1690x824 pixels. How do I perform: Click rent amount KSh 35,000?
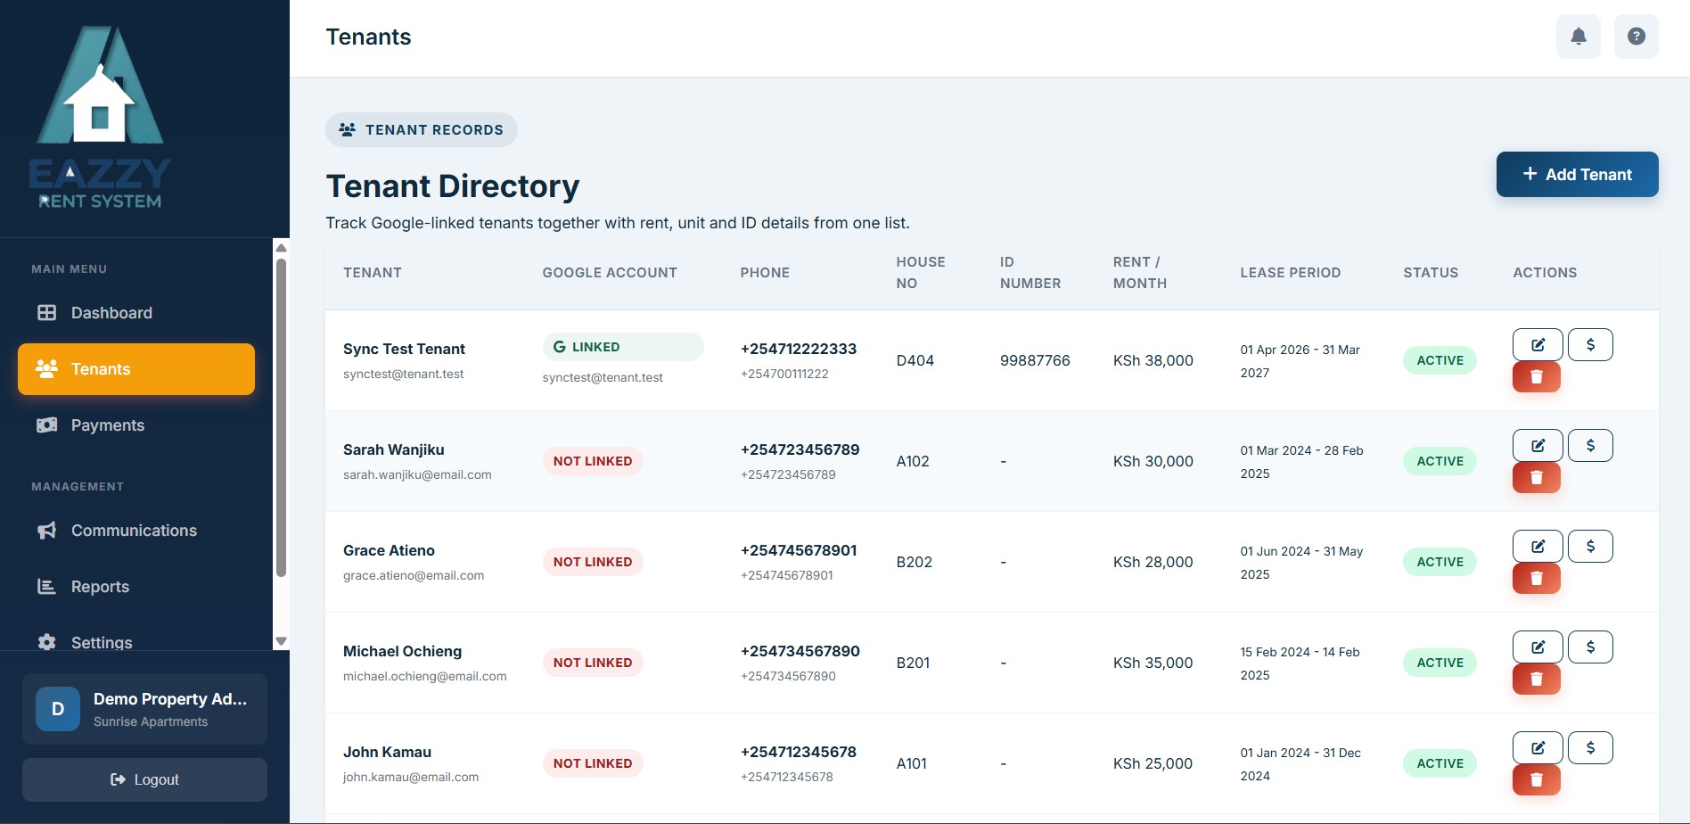click(x=1153, y=663)
